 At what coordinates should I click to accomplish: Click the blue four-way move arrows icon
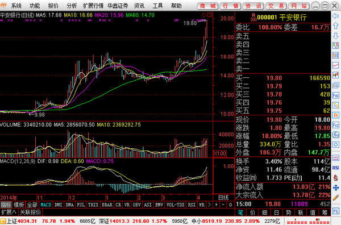click(x=335, y=188)
